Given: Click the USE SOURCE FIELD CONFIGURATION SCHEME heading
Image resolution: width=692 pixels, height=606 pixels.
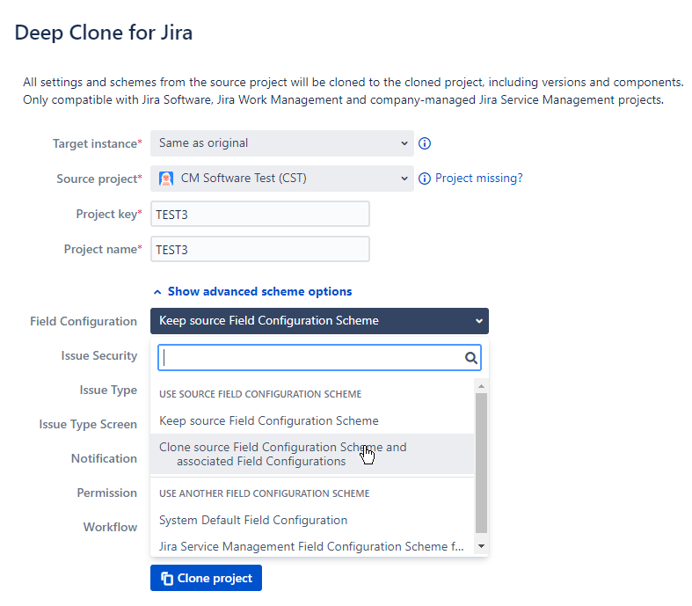Looking at the screenshot, I should tap(260, 394).
